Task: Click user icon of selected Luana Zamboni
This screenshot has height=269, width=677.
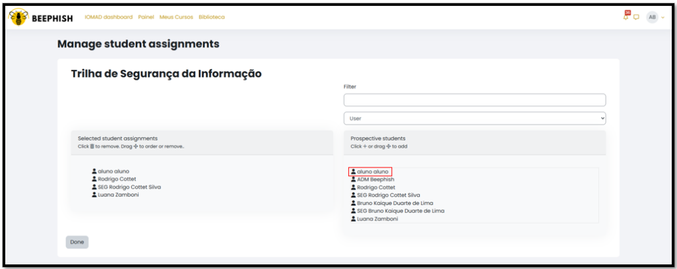Action: tap(94, 194)
